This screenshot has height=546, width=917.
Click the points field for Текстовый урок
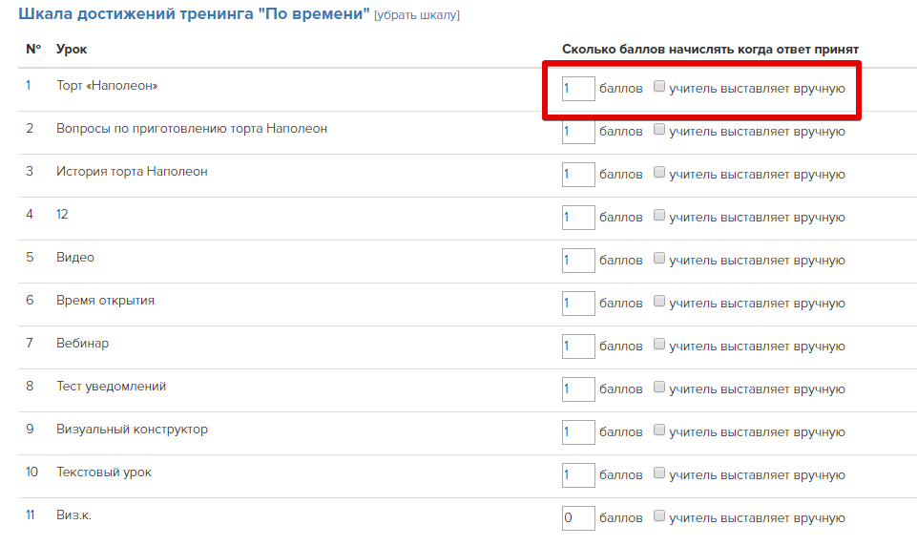coord(578,475)
